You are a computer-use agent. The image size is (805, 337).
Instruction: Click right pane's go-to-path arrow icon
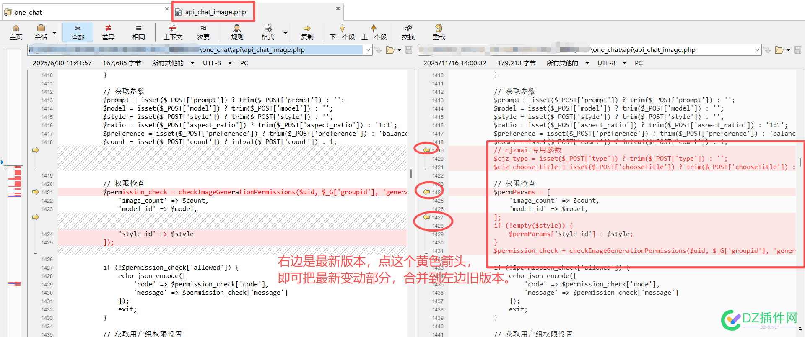point(768,50)
